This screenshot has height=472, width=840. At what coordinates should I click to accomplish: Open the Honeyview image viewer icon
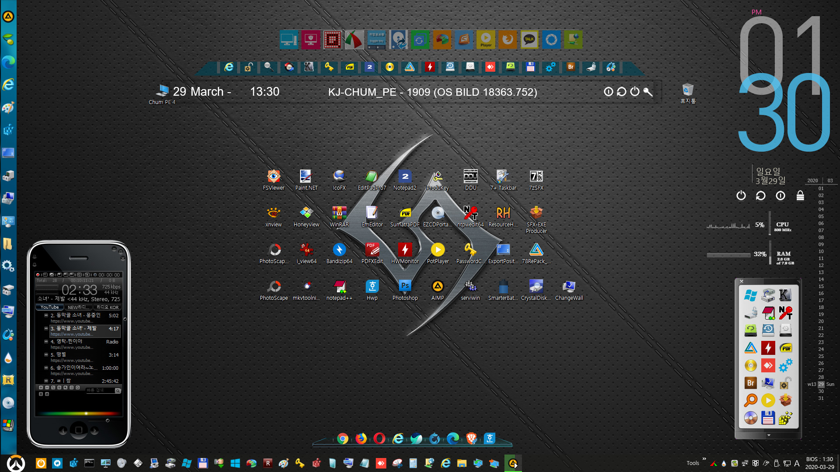tap(306, 217)
